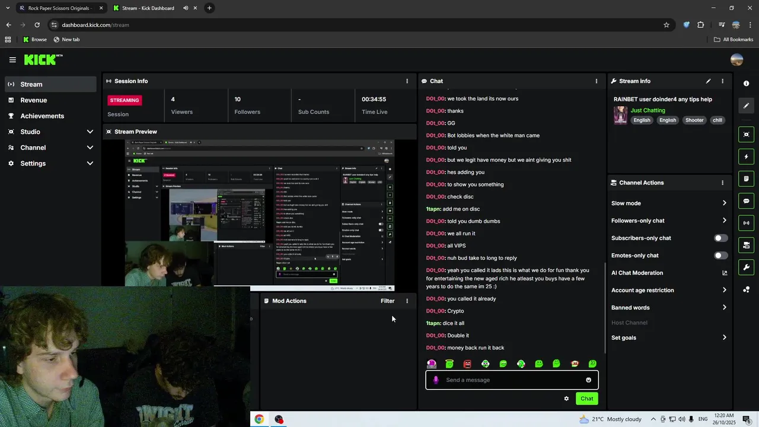Click the ENG language indicator

(x=704, y=419)
